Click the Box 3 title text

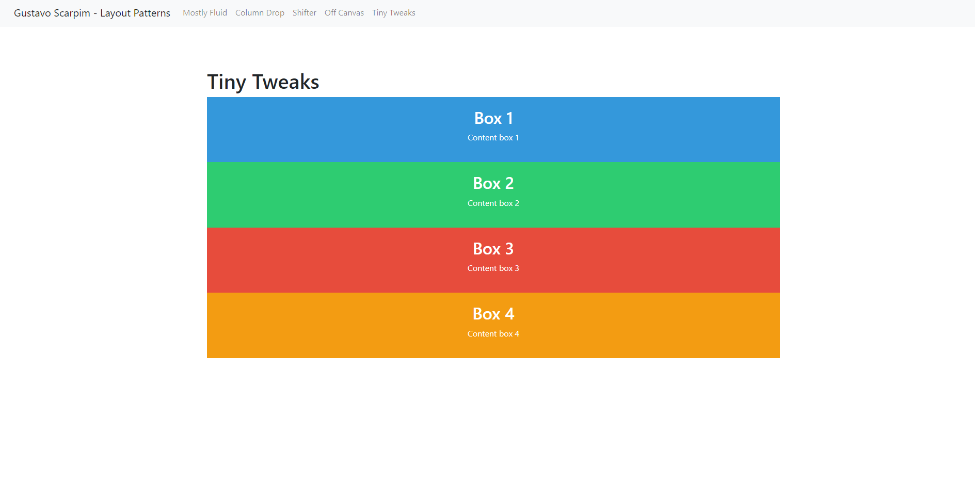[x=493, y=249]
